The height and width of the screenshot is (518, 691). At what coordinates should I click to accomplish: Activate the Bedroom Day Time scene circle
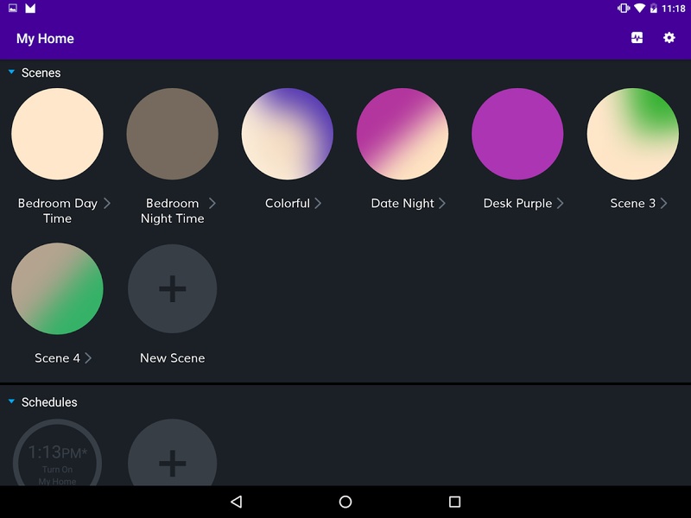[57, 134]
